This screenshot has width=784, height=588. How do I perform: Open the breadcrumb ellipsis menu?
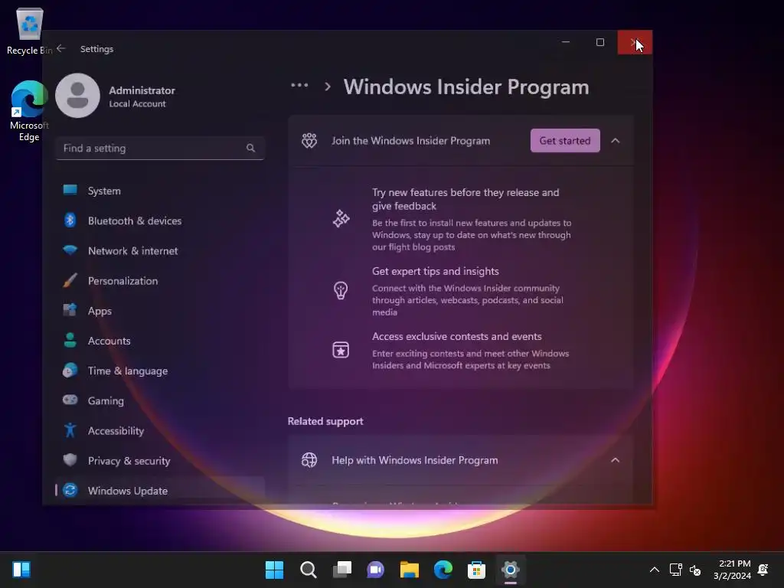tap(299, 85)
